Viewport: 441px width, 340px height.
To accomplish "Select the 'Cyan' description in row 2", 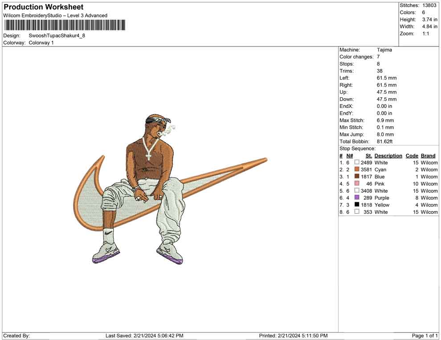I will 380,170.
